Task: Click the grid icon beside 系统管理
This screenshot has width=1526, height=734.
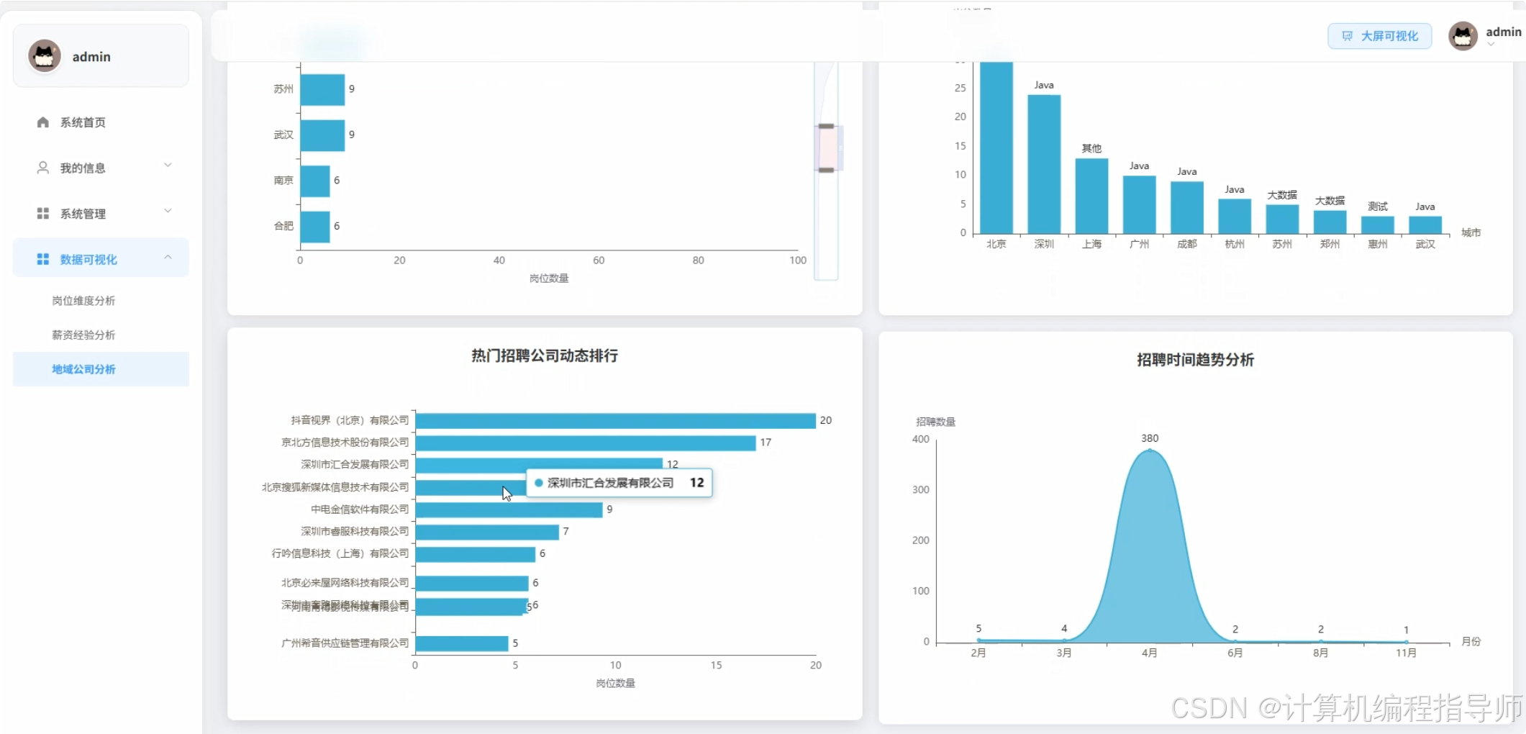Action: 43,214
